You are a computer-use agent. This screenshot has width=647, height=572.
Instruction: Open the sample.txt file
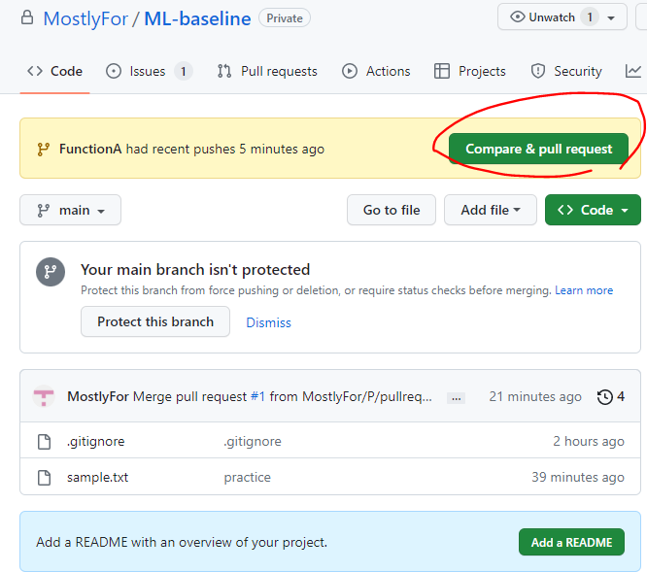pyautogui.click(x=98, y=477)
